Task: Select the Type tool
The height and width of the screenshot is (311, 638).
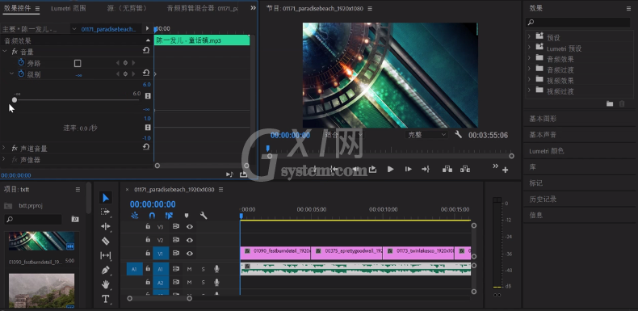Action: [x=105, y=299]
